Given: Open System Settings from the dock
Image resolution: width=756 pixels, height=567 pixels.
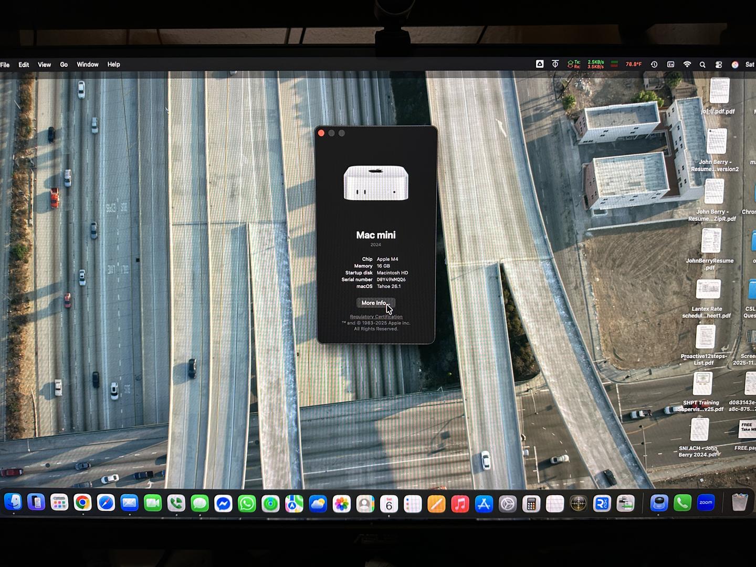Looking at the screenshot, I should pyautogui.click(x=507, y=503).
